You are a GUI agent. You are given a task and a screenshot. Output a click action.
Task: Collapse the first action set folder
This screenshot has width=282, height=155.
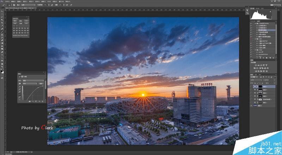click(x=255, y=23)
